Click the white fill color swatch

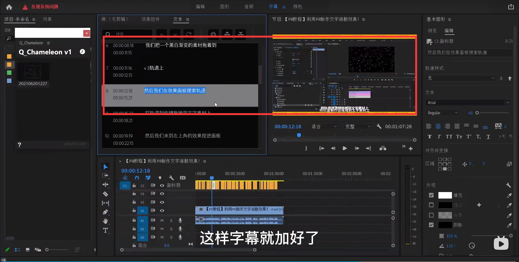click(x=445, y=195)
